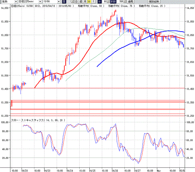The image size is (195, 172).
Task: Select the 日 daily timeframe button
Action: pos(76,1)
